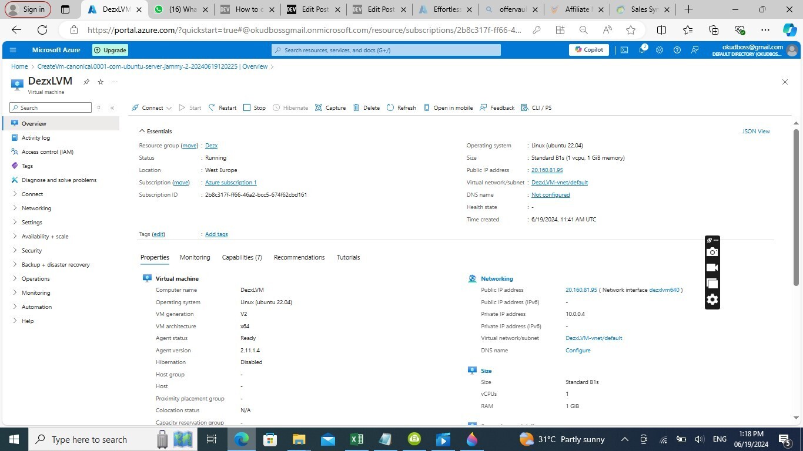The height and width of the screenshot is (451, 803).
Task: Switch to the Recommendations tab
Action: [299, 257]
